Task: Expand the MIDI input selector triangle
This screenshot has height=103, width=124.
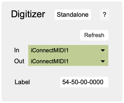Action: pos(103,50)
